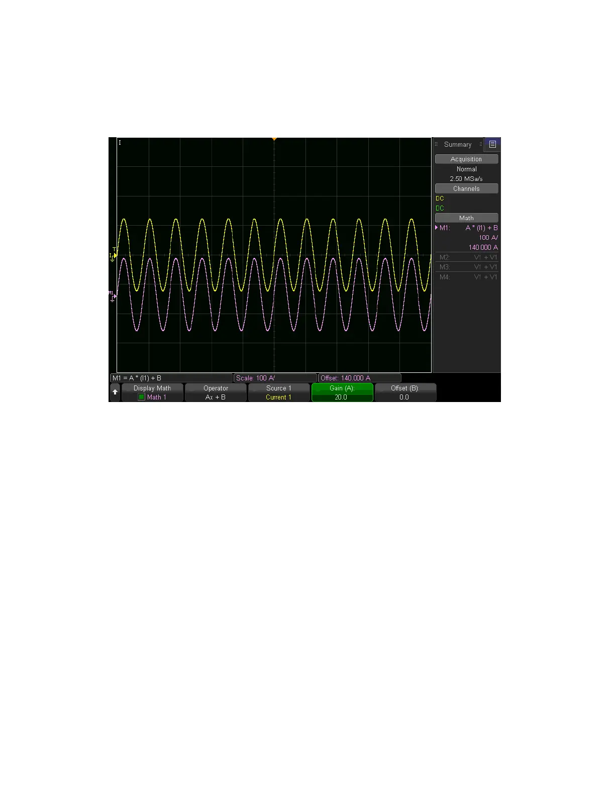Image resolution: width=615 pixels, height=796 pixels.
Task: Click the Normal acquisition mode text
Action: 467,169
